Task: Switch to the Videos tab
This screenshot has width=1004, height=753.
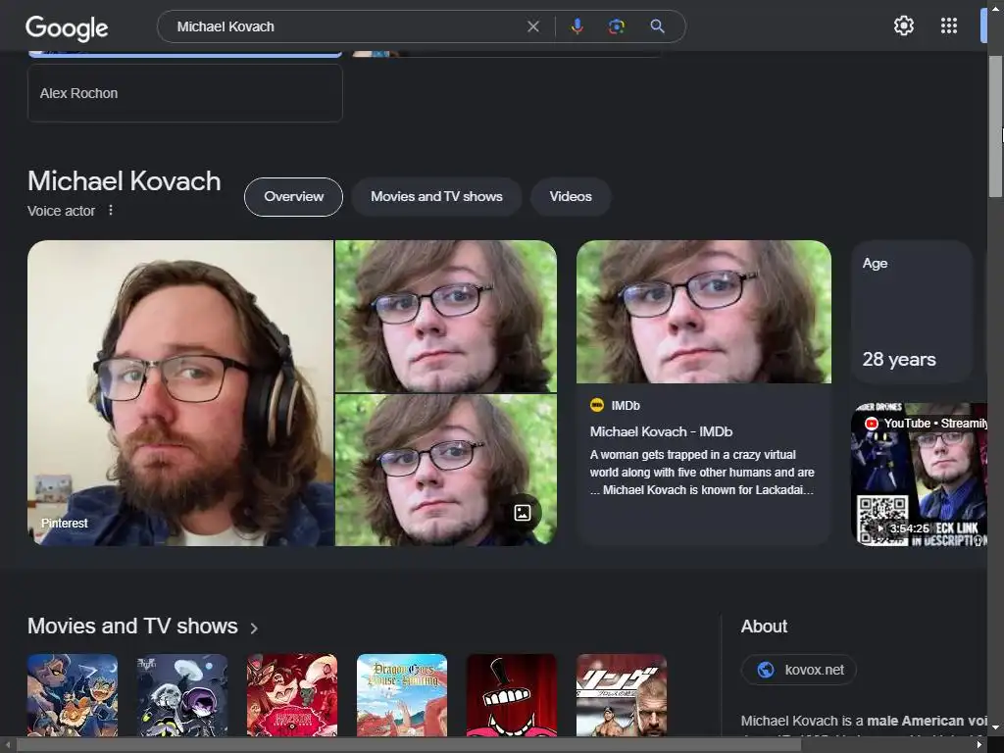Action: (x=570, y=196)
